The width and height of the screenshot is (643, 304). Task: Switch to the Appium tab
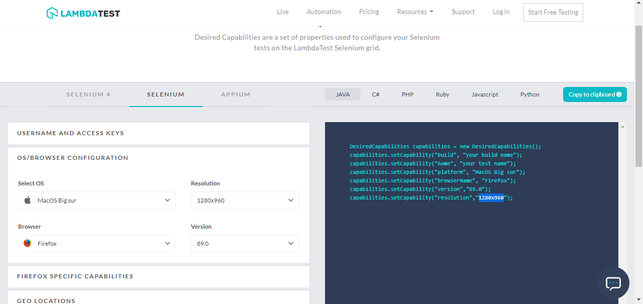236,94
